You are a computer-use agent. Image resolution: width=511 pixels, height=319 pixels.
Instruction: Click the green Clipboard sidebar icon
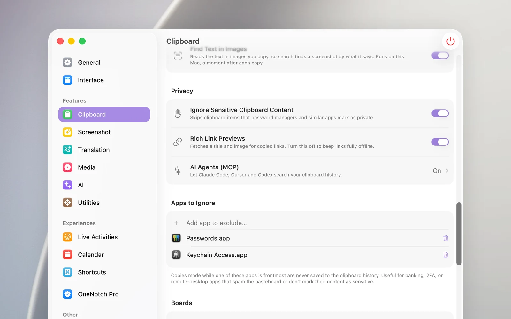67,114
